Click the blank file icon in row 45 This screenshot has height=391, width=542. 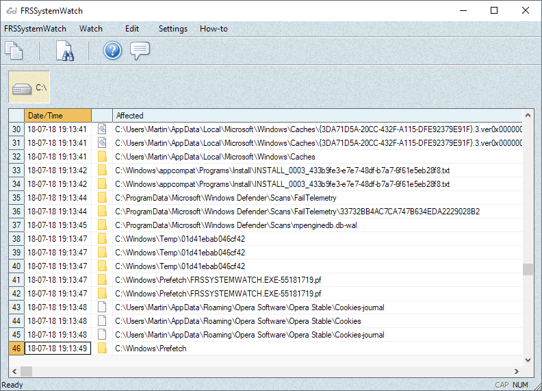pyautogui.click(x=102, y=335)
